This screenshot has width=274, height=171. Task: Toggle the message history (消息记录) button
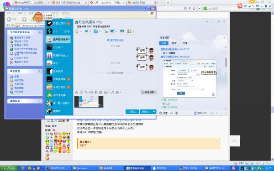pos(148,92)
